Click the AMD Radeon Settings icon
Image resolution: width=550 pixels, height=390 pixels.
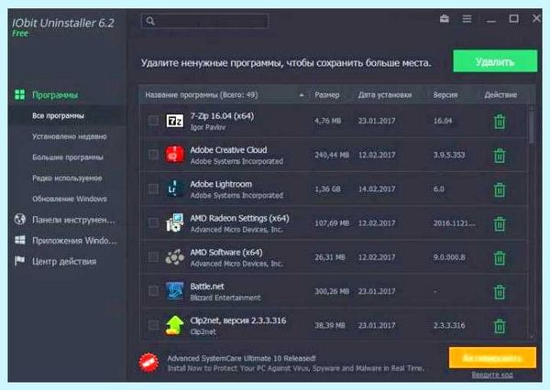[x=175, y=222]
